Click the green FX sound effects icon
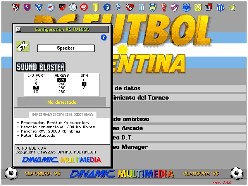The height and width of the screenshot is (186, 248). click(22, 46)
